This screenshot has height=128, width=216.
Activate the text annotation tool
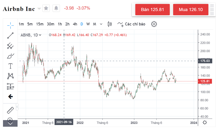pyautogui.click(x=11, y=66)
